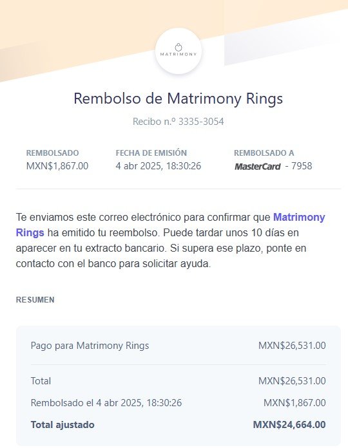
Task: Click the Total row label
Action: pos(41,381)
